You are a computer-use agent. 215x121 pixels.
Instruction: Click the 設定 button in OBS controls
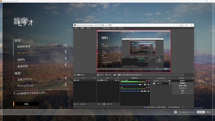click(182, 90)
